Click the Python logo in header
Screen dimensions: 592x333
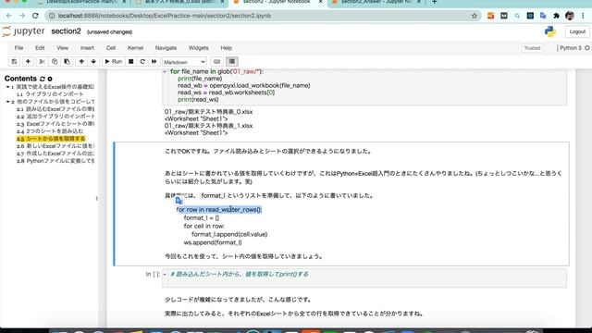click(x=550, y=31)
